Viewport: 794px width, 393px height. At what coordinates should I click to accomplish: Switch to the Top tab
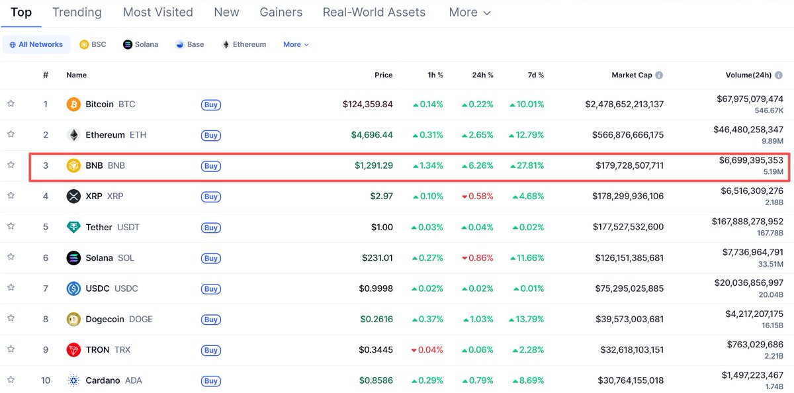point(21,12)
